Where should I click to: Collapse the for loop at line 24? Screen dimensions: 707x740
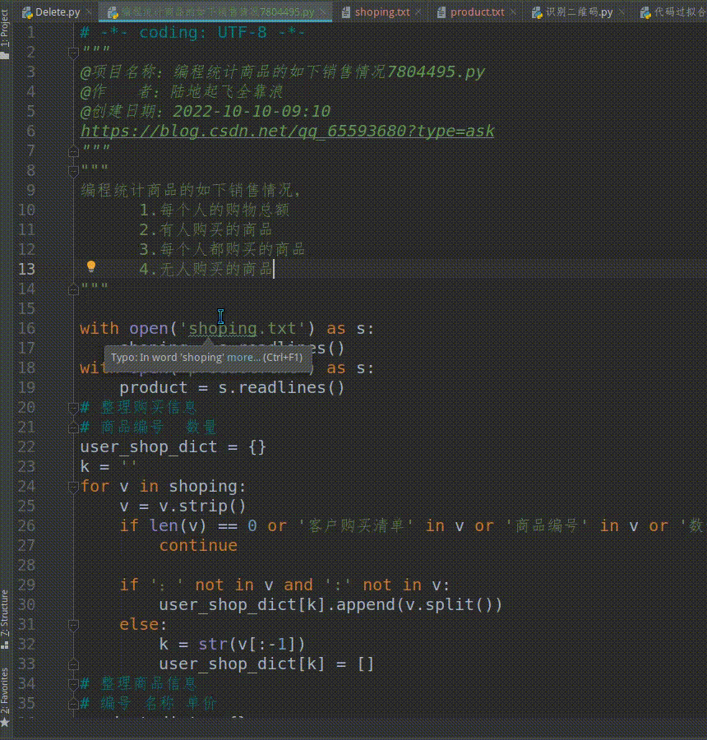click(73, 487)
